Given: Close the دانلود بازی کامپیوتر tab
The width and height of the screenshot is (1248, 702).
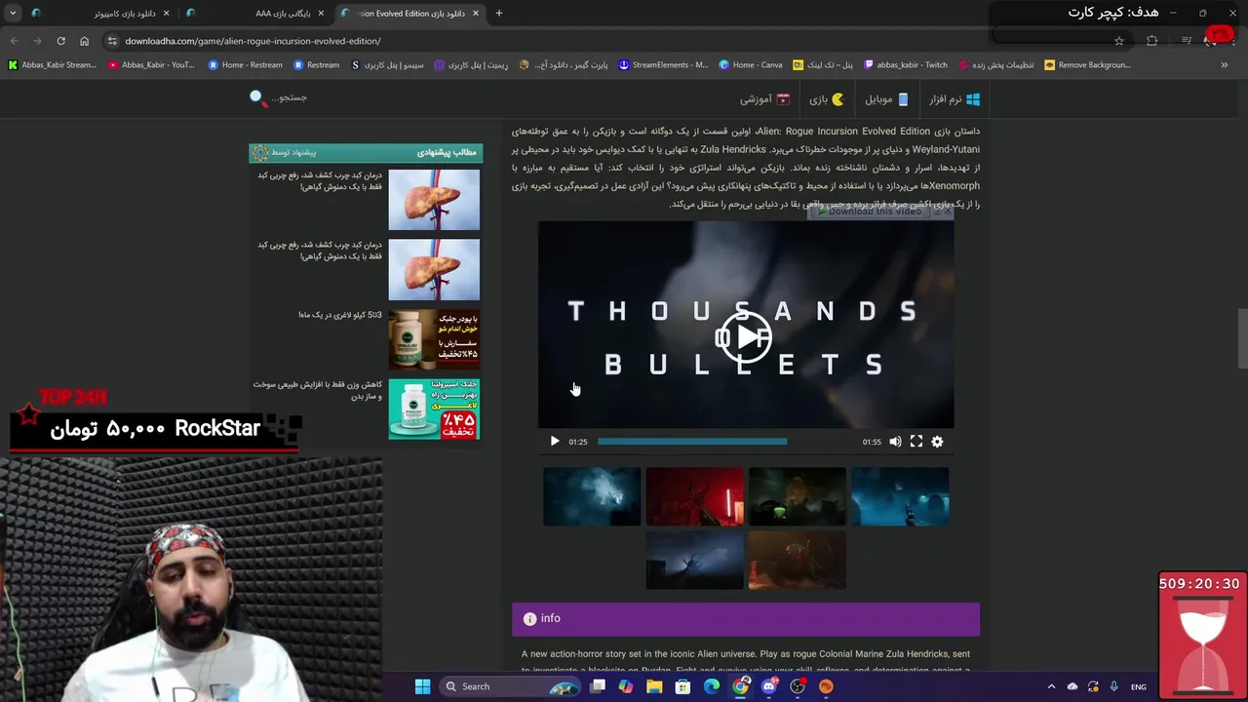Looking at the screenshot, I should tap(166, 14).
